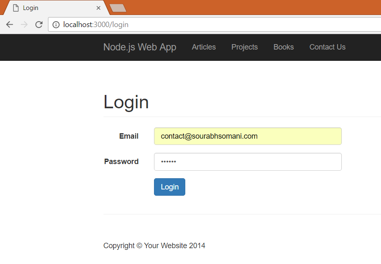Go back using the browser back arrow
Viewport: 381px width, 264px height.
coord(10,25)
